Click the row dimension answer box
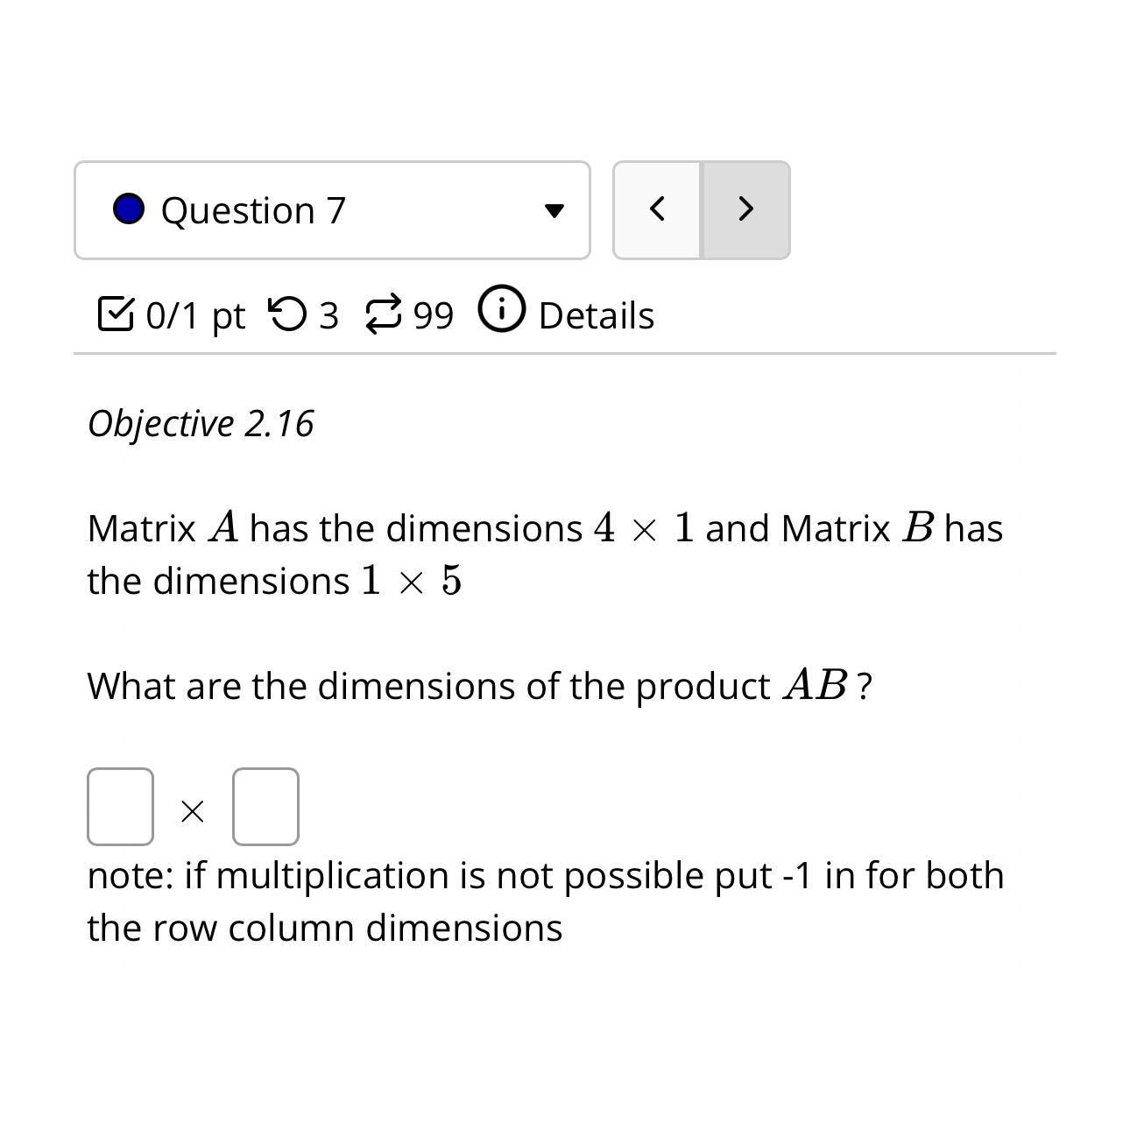Screen dimensions: 1130x1130 120,806
